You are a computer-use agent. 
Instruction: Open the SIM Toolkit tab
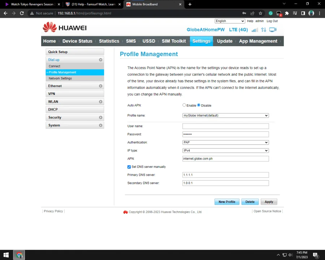tap(174, 41)
